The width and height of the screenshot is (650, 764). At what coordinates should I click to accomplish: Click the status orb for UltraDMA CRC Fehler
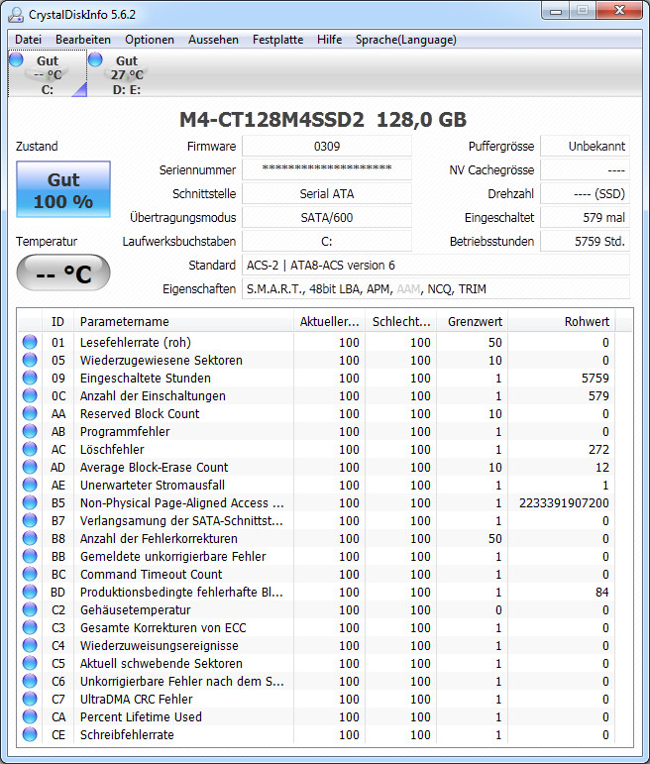click(x=30, y=699)
